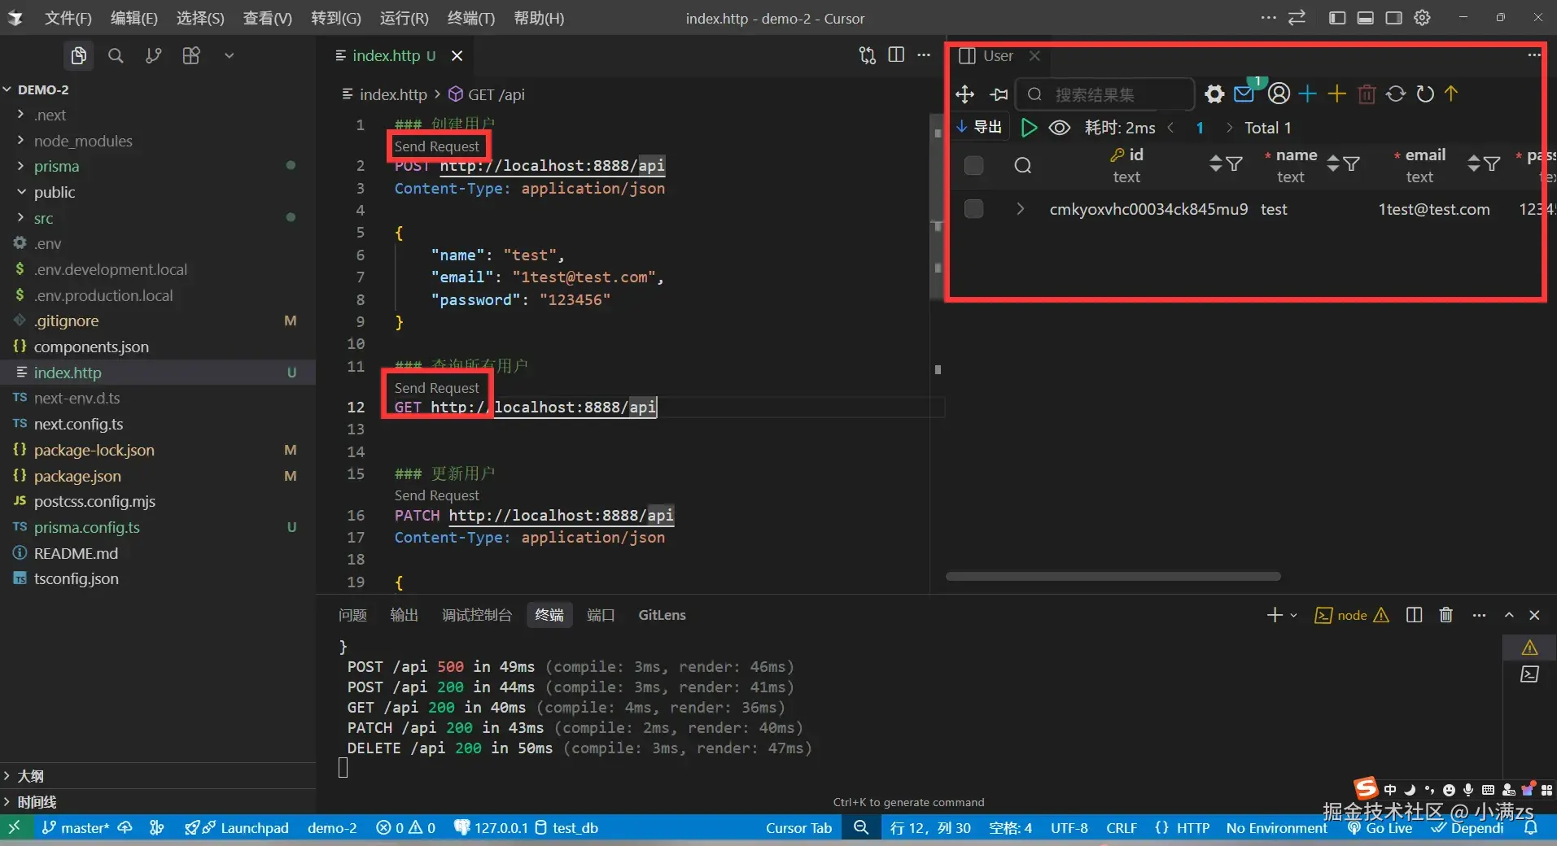The width and height of the screenshot is (1557, 846).
Task: Click the notifications bell in status bar
Action: 1530,828
